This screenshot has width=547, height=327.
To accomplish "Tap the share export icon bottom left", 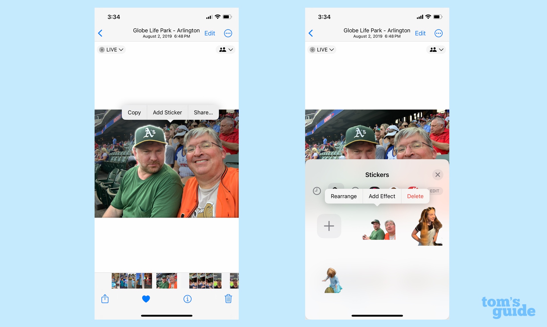I will (x=105, y=299).
